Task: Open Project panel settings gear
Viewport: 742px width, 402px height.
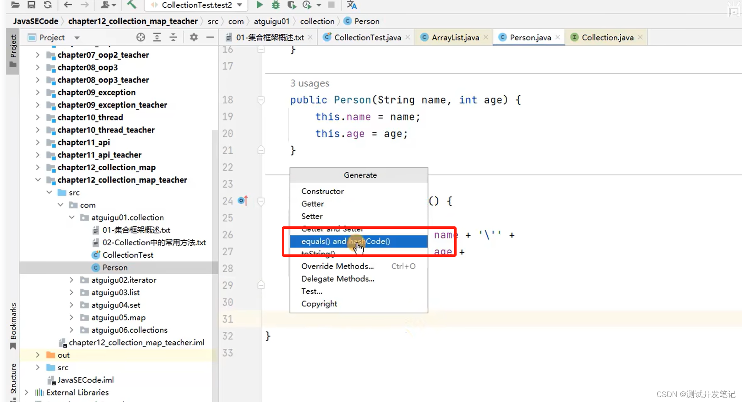Action: click(194, 38)
